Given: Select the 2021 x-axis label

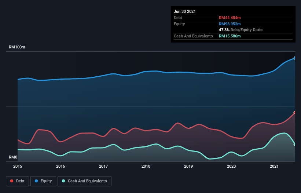Looking at the screenshot, I should point(274,166).
